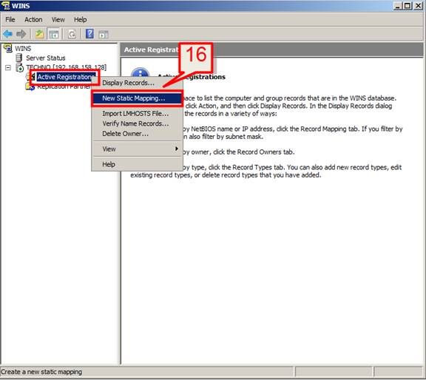426x380 pixels.
Task: Open the File menu in the menu bar
Action: pyautogui.click(x=10, y=19)
